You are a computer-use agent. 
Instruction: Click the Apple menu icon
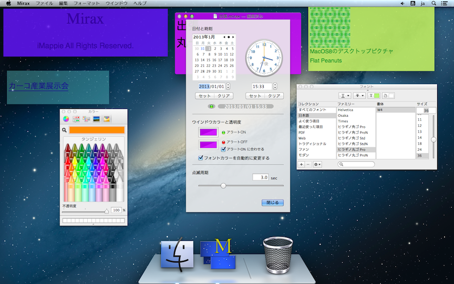[8, 3]
